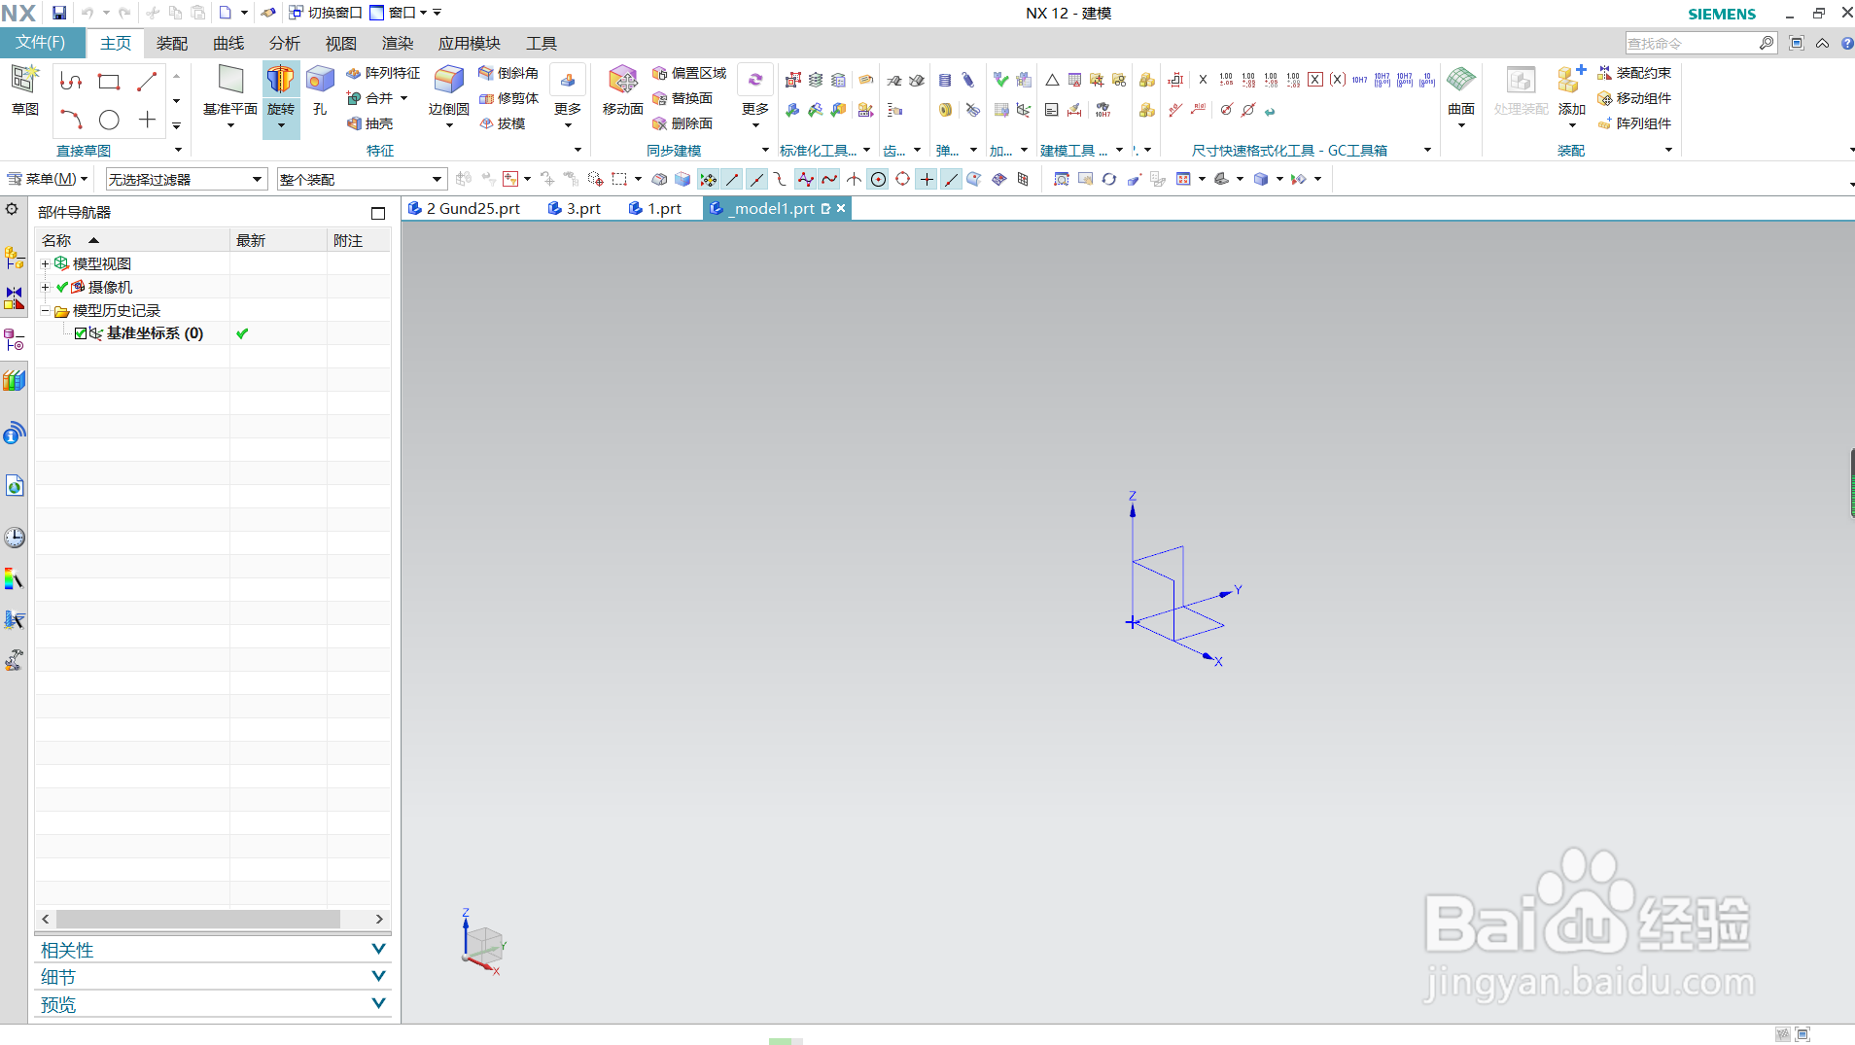Click the Add component (添加) button
Image resolution: width=1855 pixels, height=1045 pixels.
pos(1572,90)
